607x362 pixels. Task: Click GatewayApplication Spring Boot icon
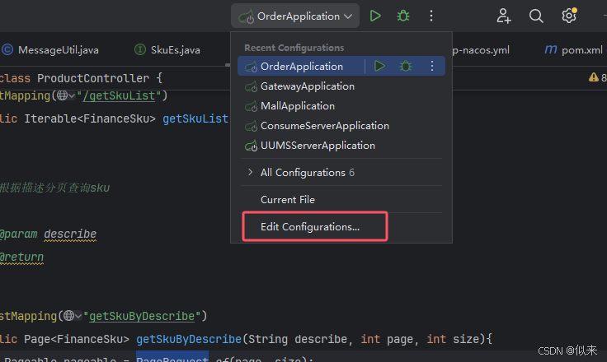click(x=251, y=86)
